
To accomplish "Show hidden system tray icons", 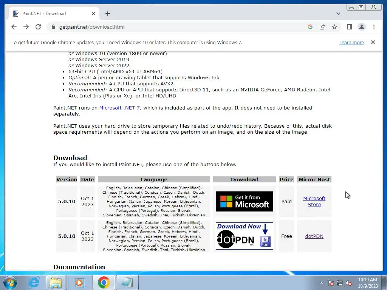I will coord(321,283).
